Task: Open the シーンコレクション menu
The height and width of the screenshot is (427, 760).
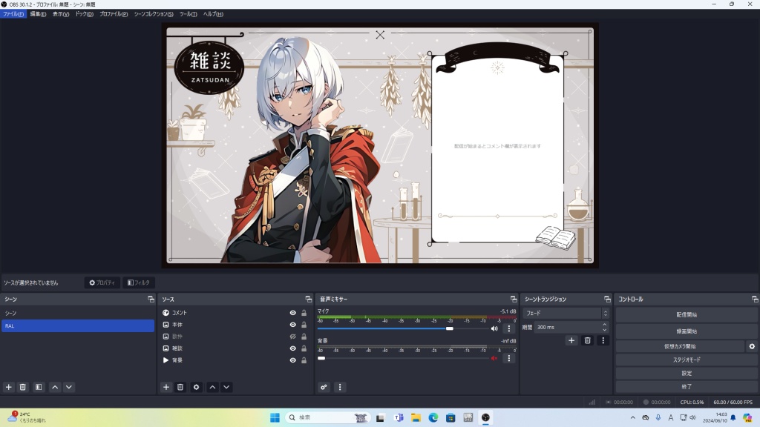Action: 153,14
